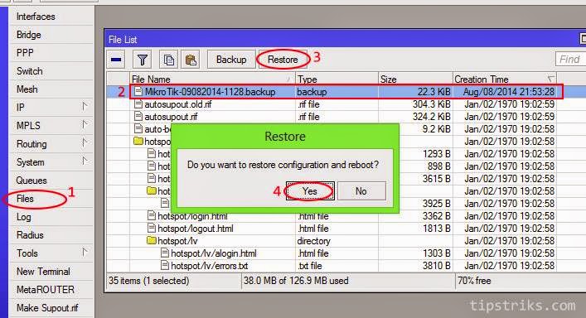Open Queues in sidebar menu

point(31,181)
